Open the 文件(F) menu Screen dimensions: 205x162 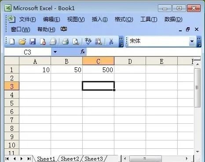[x=28, y=19]
